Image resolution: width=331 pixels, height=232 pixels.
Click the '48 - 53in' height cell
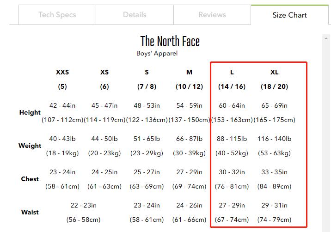click(x=147, y=105)
